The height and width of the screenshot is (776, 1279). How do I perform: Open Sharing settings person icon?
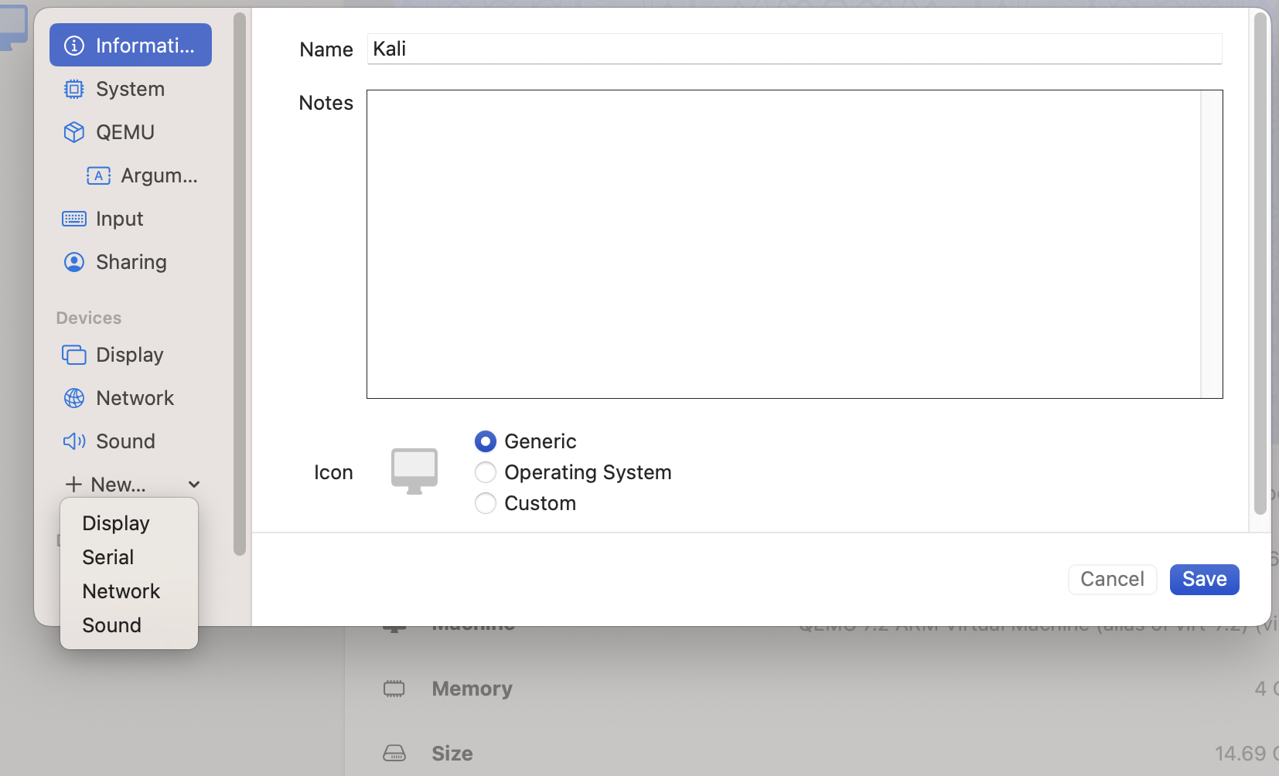tap(74, 263)
